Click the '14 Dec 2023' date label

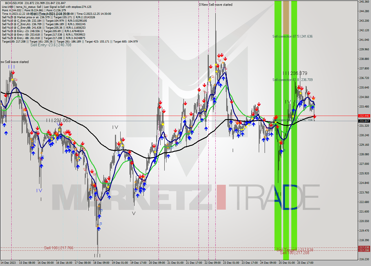point(9,263)
